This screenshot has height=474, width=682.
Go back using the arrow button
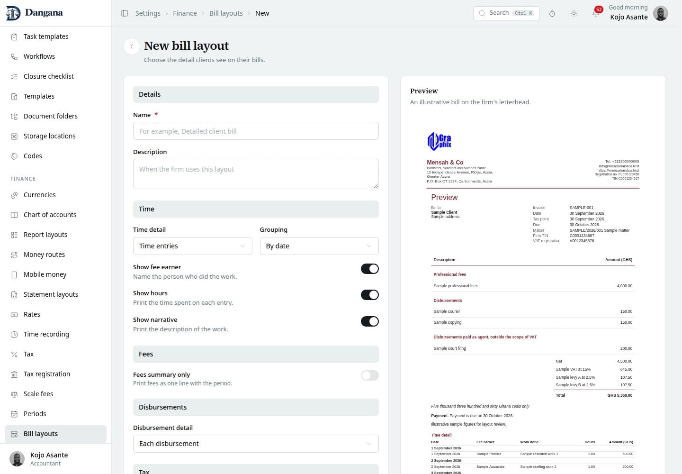click(132, 46)
